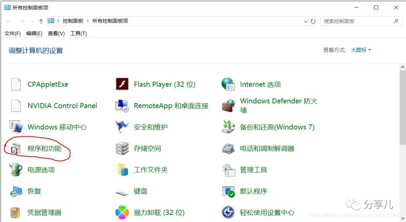Click the vertical scrollbar thumb
Viewport: 406px width, 222px height.
tap(403, 107)
